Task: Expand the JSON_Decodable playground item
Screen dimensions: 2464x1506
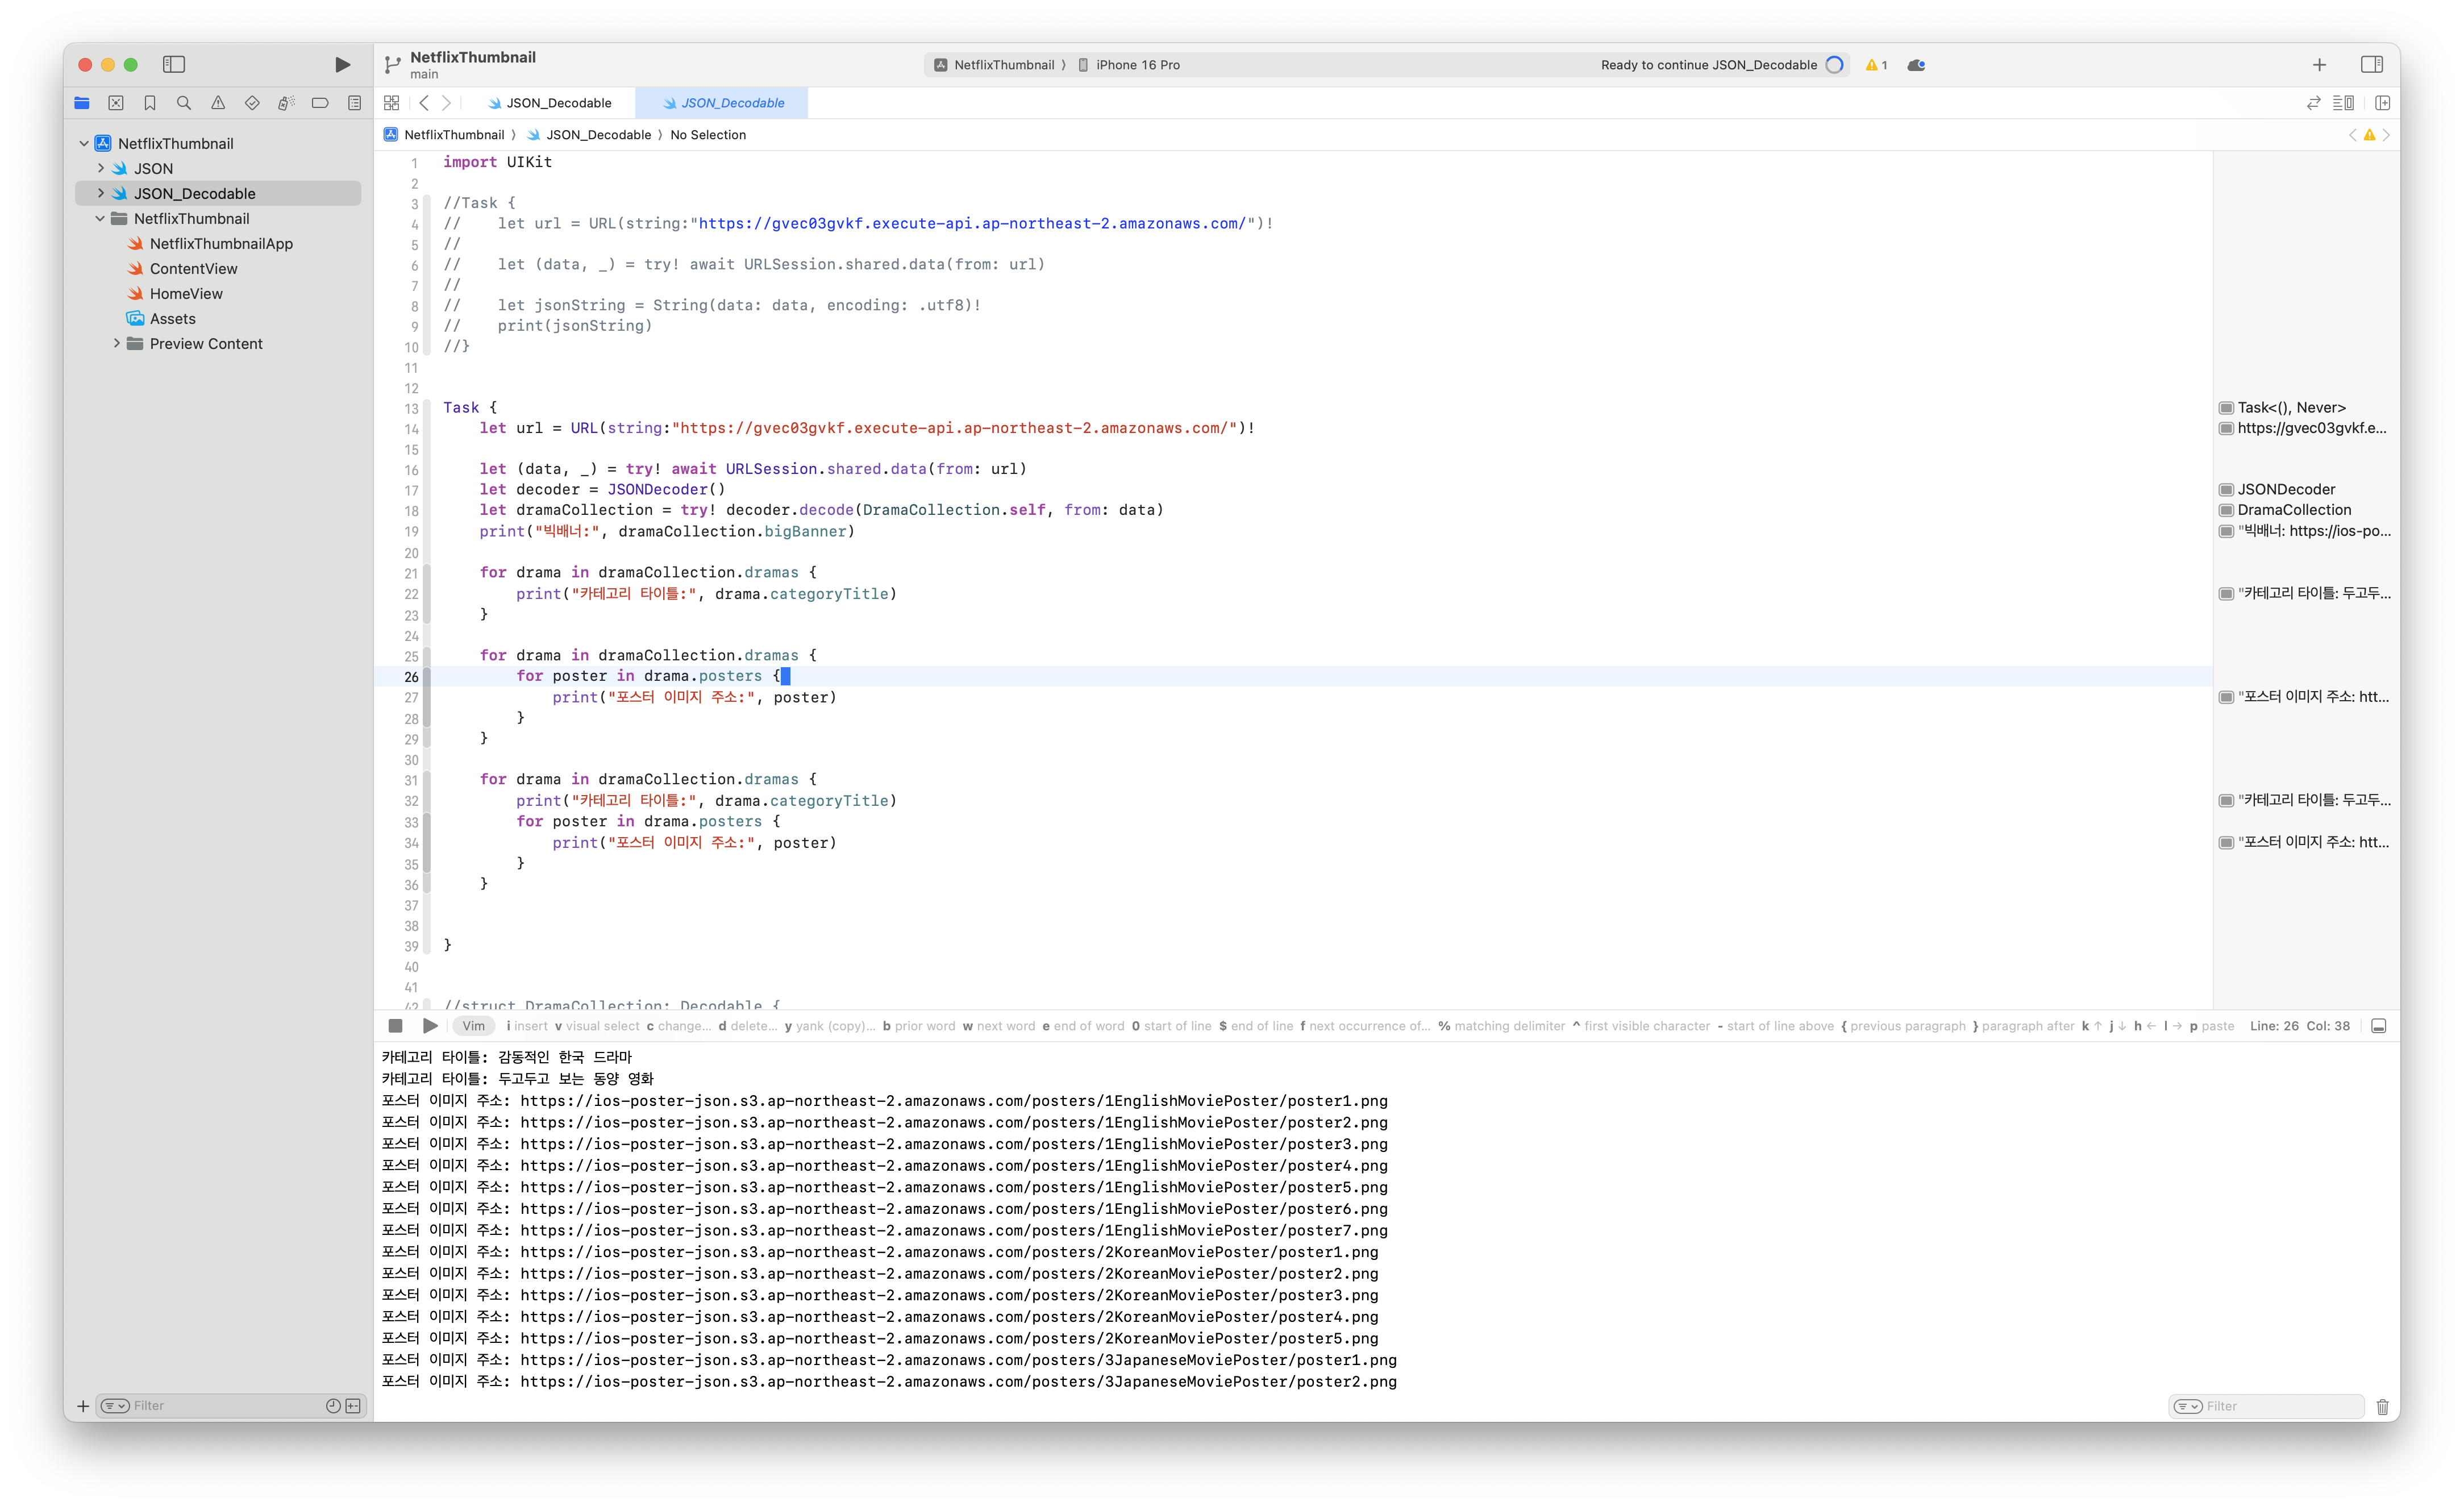Action: [x=101, y=193]
